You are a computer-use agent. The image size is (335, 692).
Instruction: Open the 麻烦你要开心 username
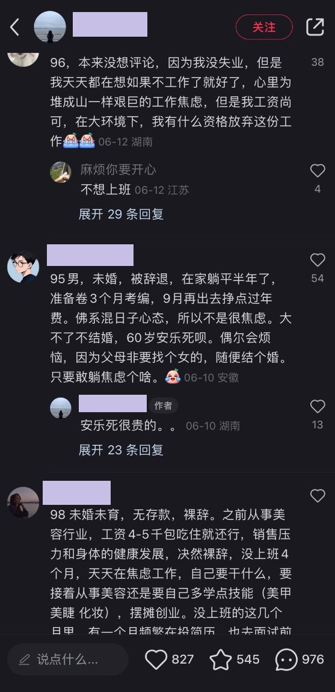pyautogui.click(x=118, y=170)
